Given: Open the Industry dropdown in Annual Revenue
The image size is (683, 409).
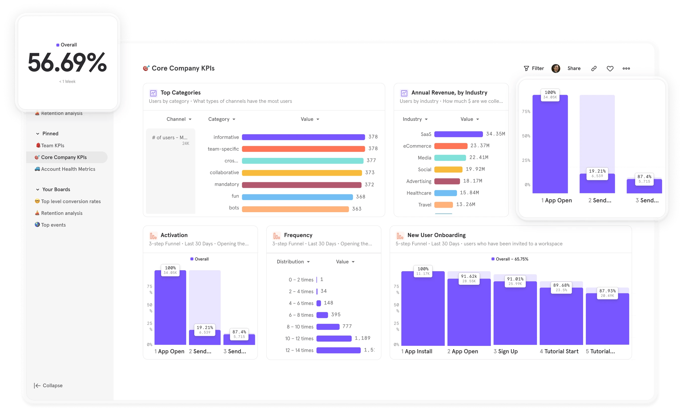Looking at the screenshot, I should point(415,119).
